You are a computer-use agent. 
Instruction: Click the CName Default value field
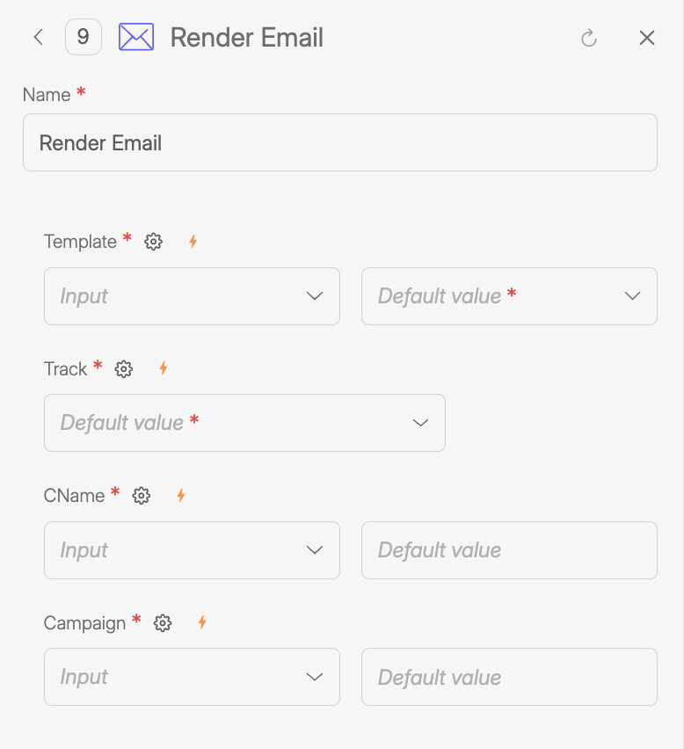coord(509,550)
